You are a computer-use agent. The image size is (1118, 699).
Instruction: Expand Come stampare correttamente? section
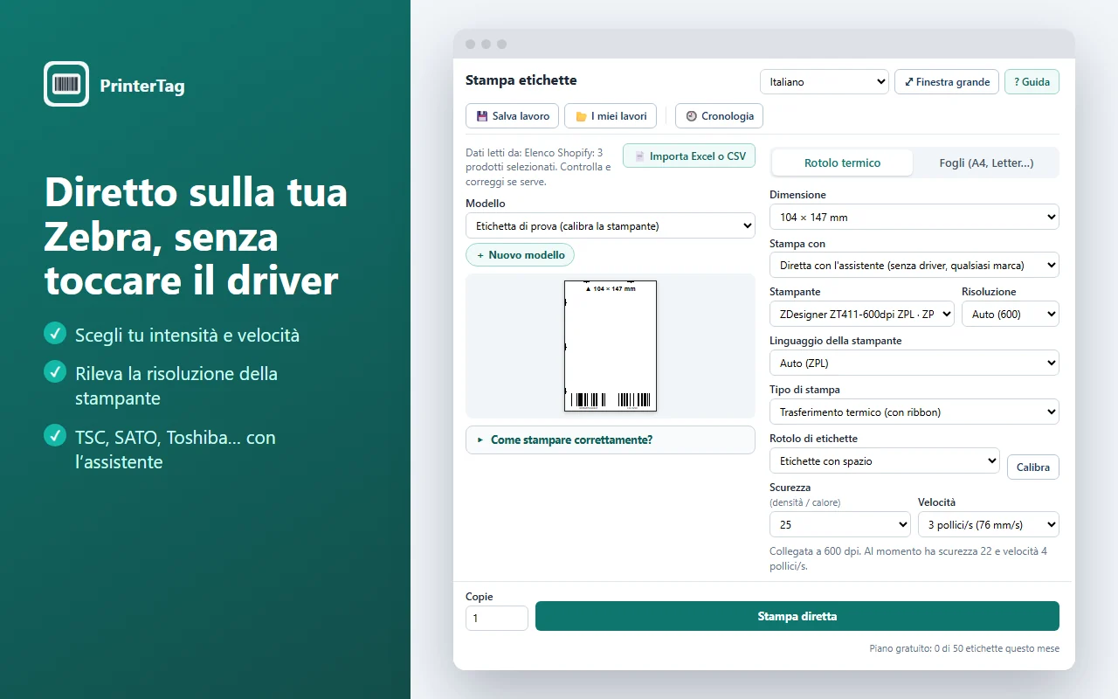611,440
